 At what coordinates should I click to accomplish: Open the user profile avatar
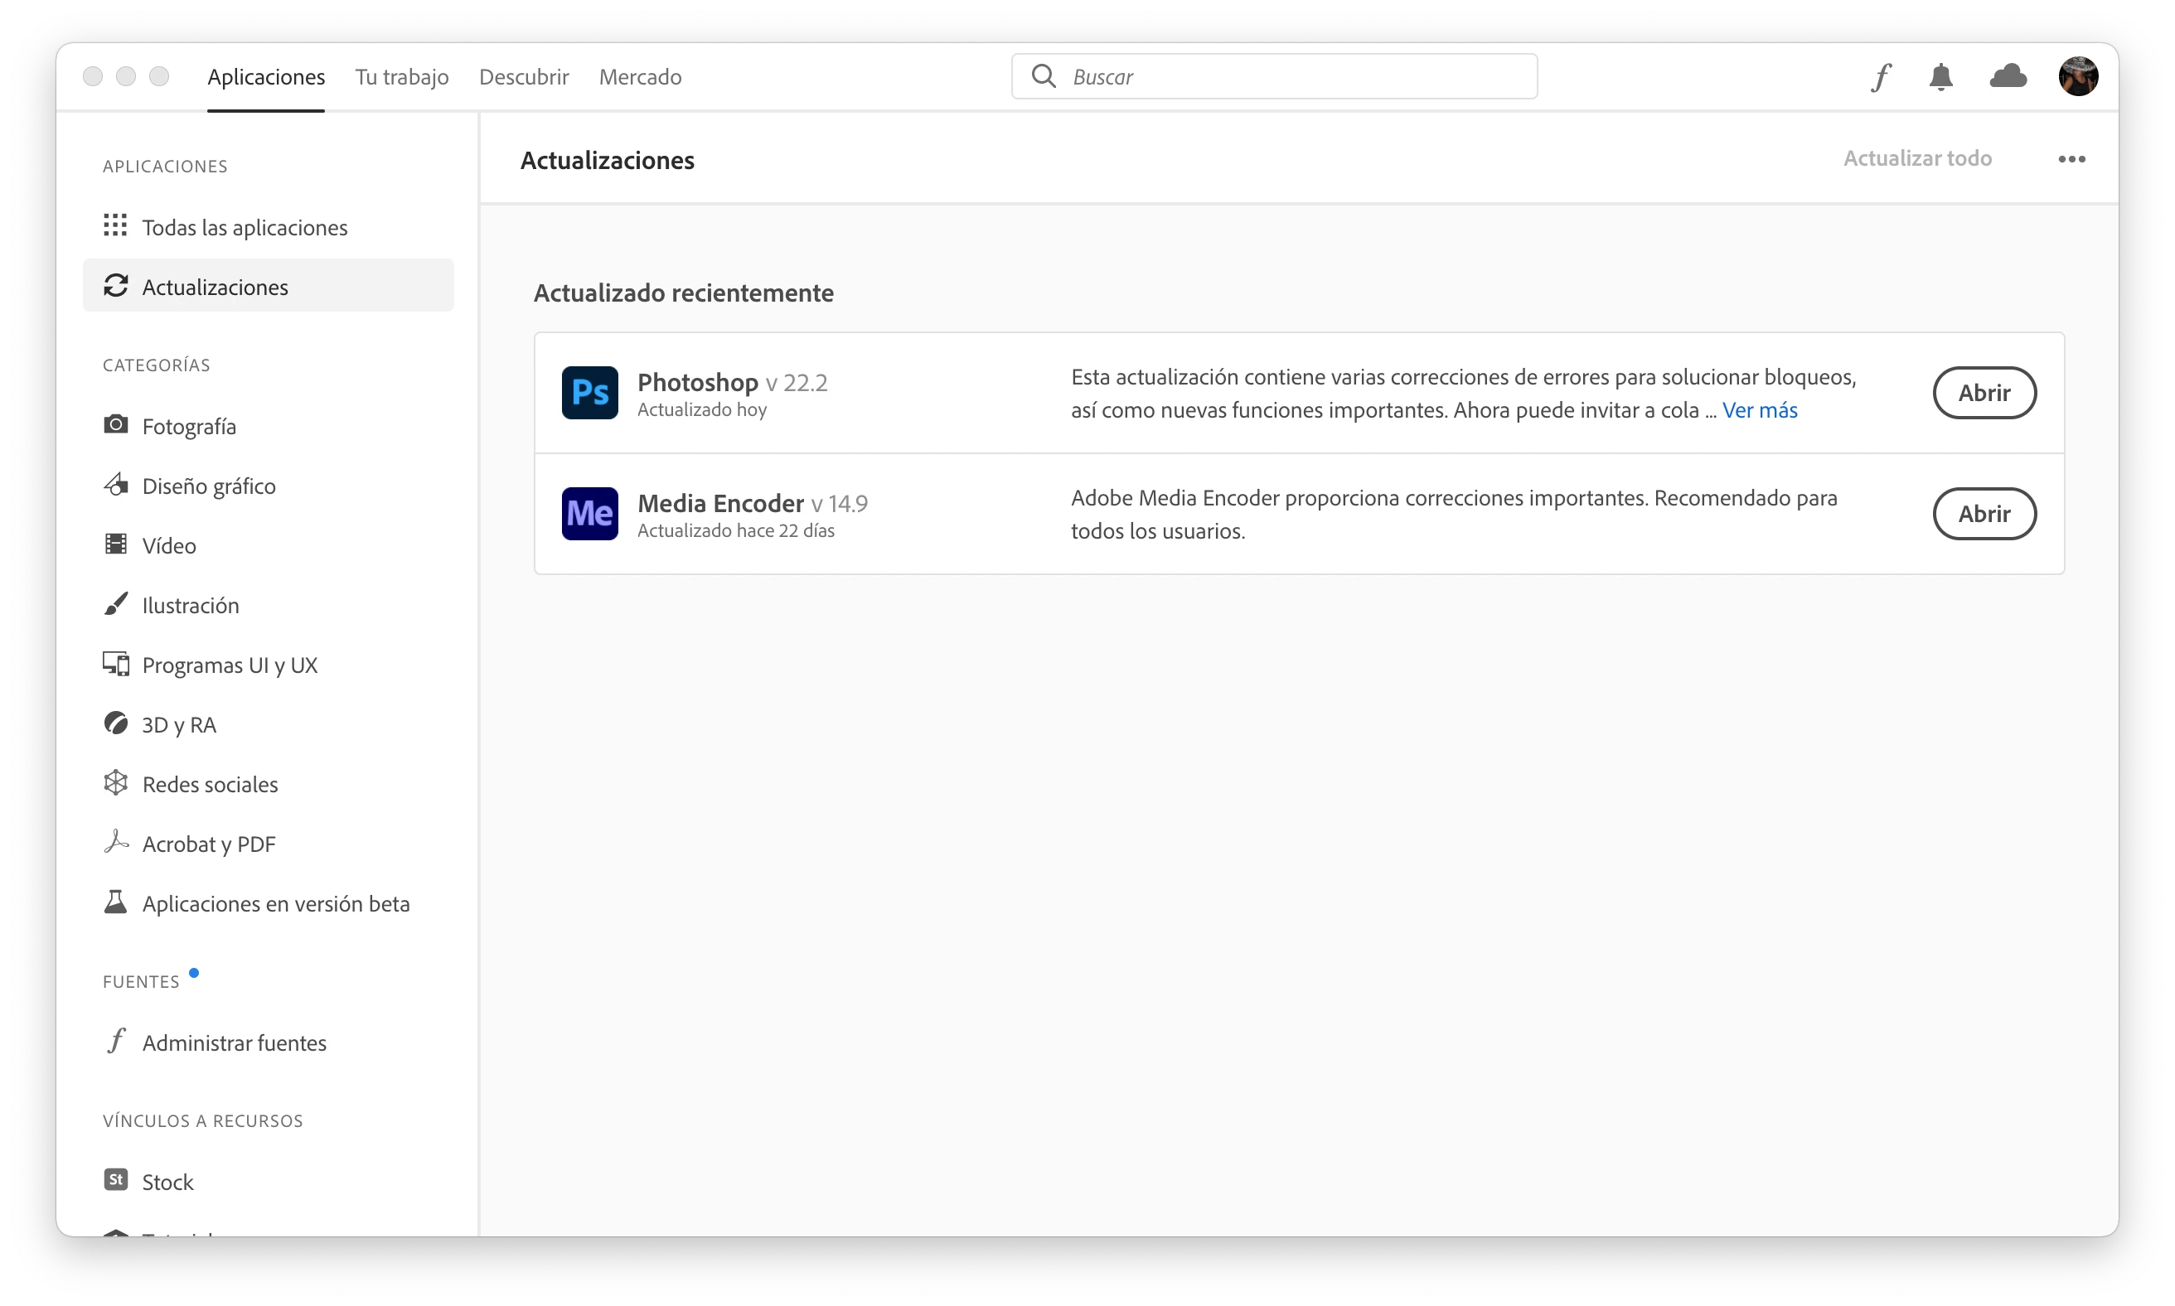click(2078, 76)
